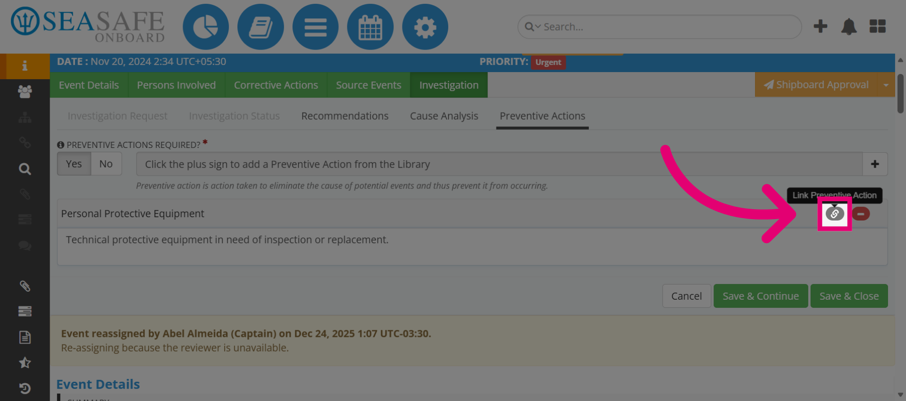Click the date Nov 20, 2024 text
Image resolution: width=906 pixels, height=401 pixels.
click(158, 62)
